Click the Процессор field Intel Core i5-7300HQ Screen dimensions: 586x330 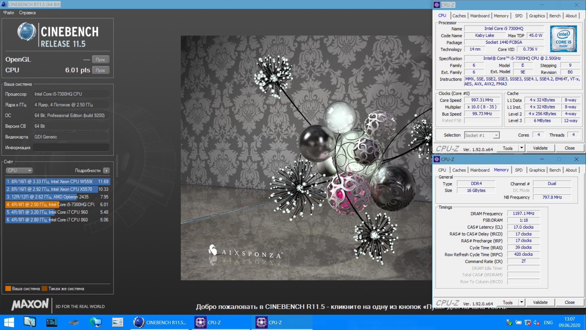[71, 94]
